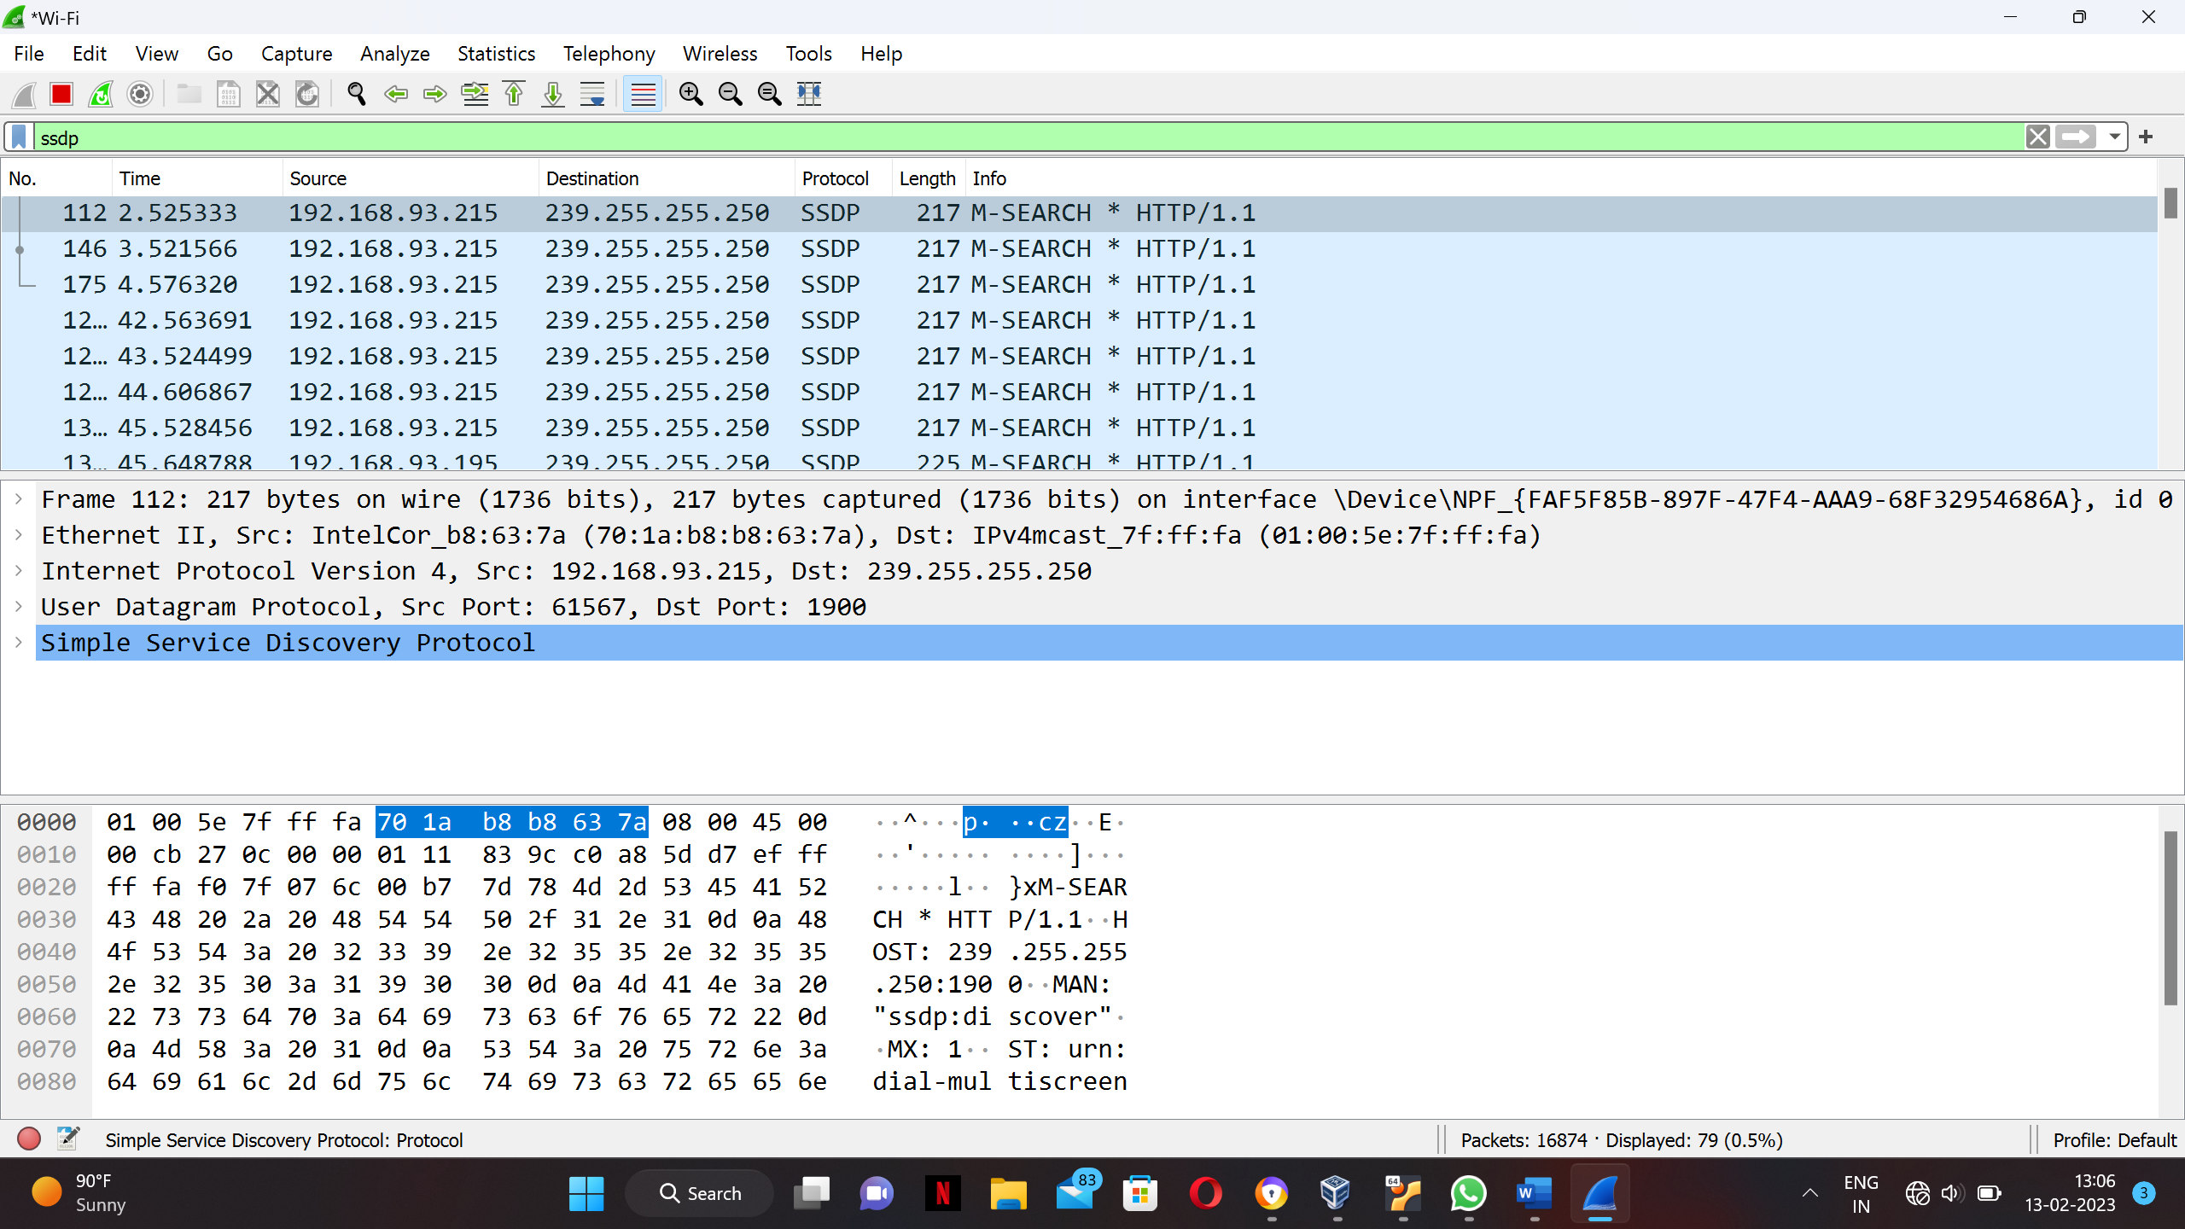Add a filter button using the plus sign
2185x1229 pixels.
click(2147, 137)
